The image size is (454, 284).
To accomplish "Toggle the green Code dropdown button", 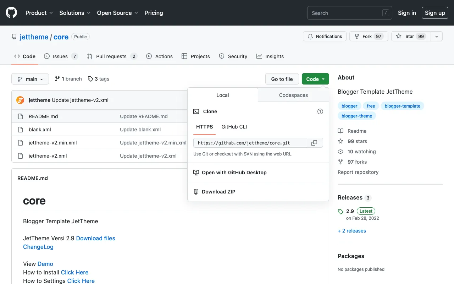I will 315,79.
